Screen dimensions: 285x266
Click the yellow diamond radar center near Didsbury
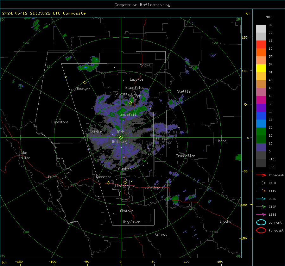(x=121, y=138)
